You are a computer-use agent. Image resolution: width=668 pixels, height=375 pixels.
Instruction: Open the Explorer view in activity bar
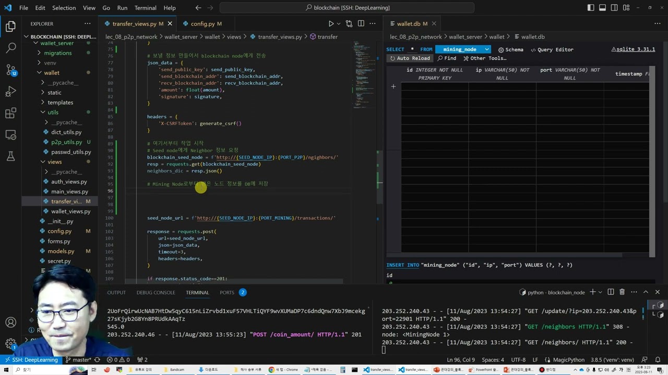[10, 27]
